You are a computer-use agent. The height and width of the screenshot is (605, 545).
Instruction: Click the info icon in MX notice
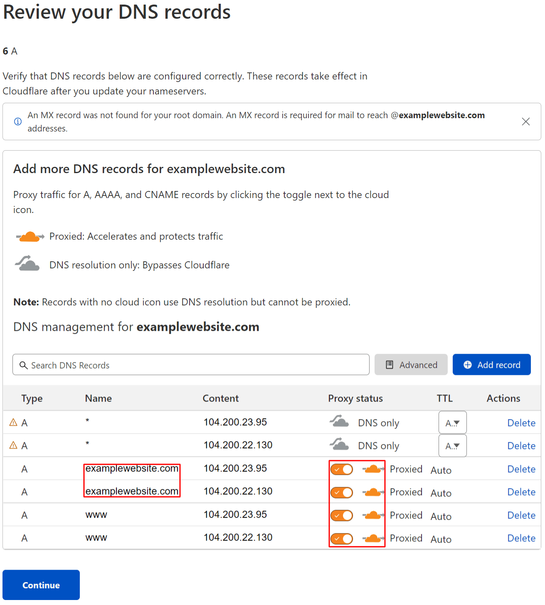click(18, 121)
